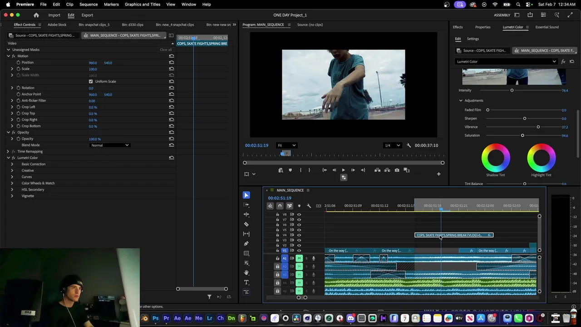The height and width of the screenshot is (327, 581).
Task: Click the Home icon in top bar
Action: pyautogui.click(x=36, y=15)
